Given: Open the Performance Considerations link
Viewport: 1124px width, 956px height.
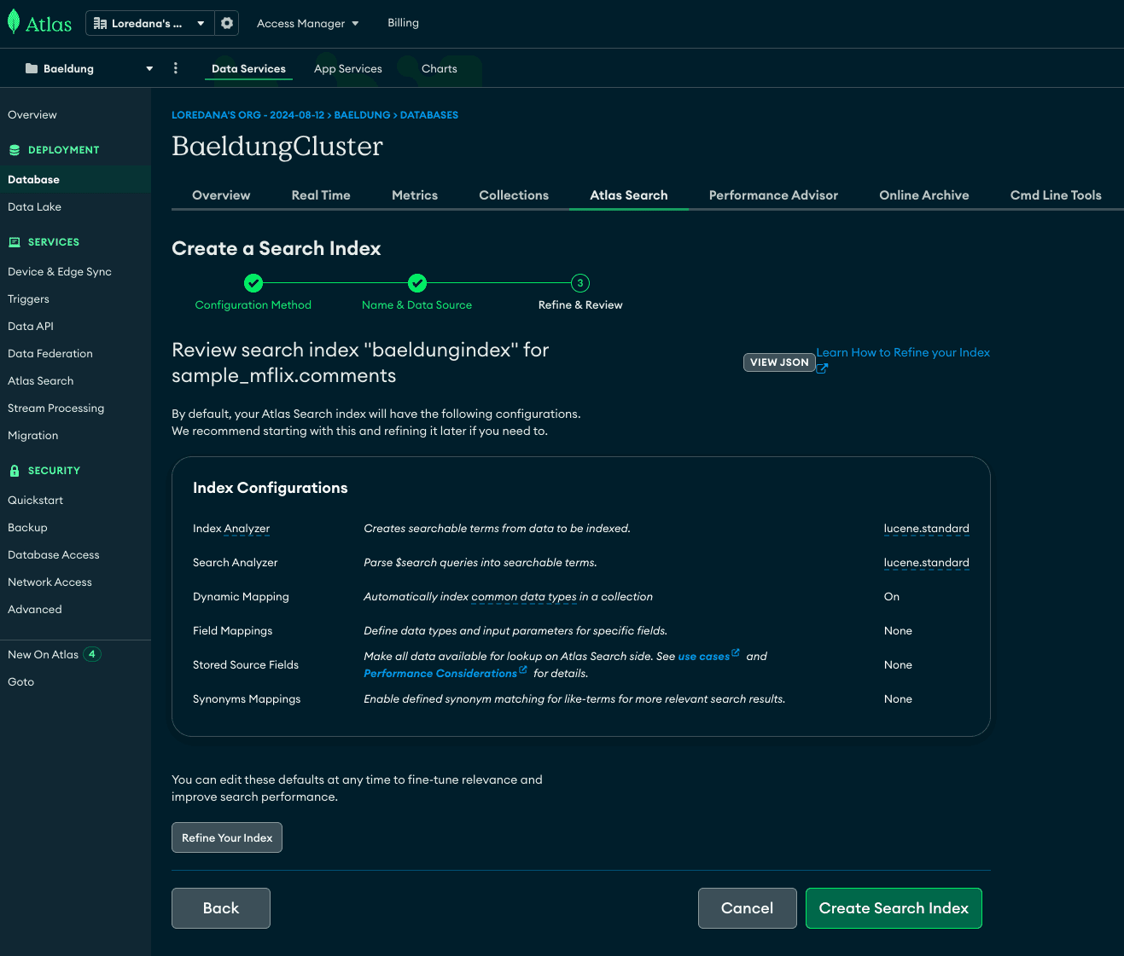Looking at the screenshot, I should pyautogui.click(x=440, y=674).
